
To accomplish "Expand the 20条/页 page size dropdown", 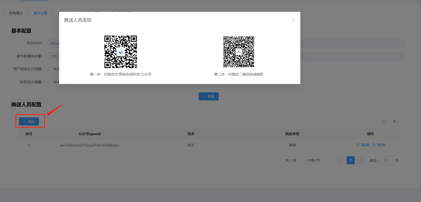I will [x=316, y=160].
